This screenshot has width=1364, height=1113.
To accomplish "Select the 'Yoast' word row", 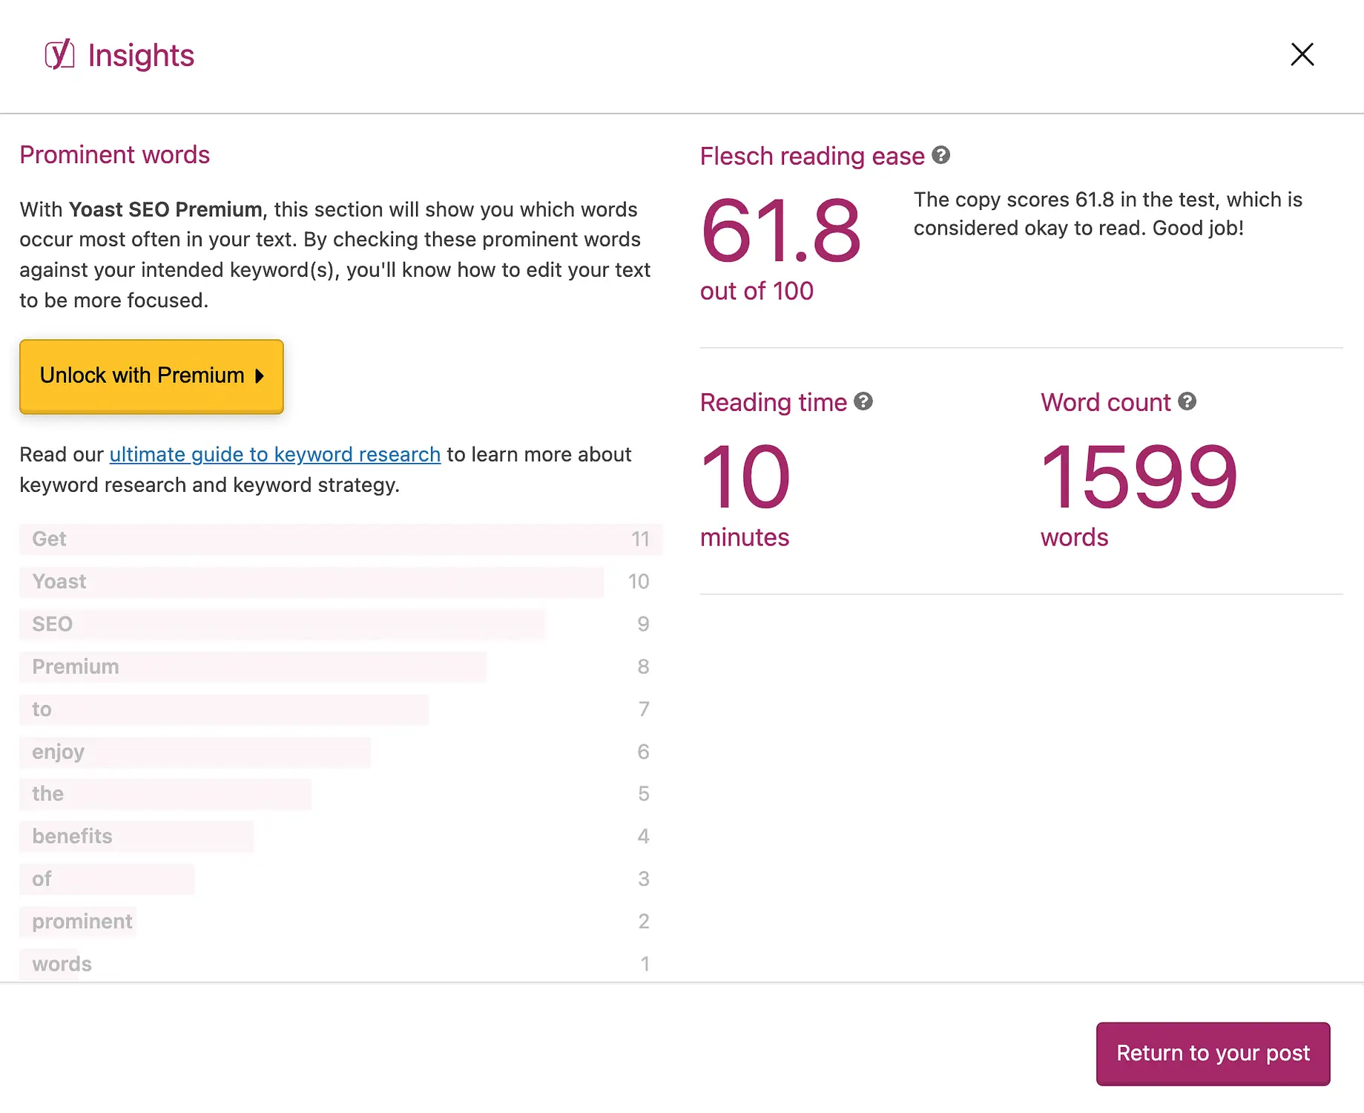I will click(x=312, y=582).
